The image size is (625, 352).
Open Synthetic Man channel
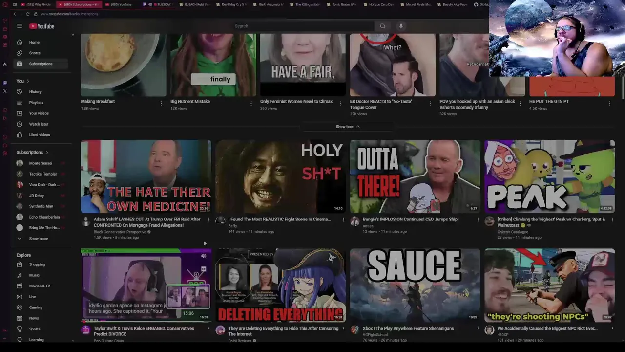pos(41,206)
